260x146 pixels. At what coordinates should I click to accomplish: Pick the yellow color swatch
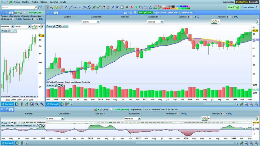point(177,8)
